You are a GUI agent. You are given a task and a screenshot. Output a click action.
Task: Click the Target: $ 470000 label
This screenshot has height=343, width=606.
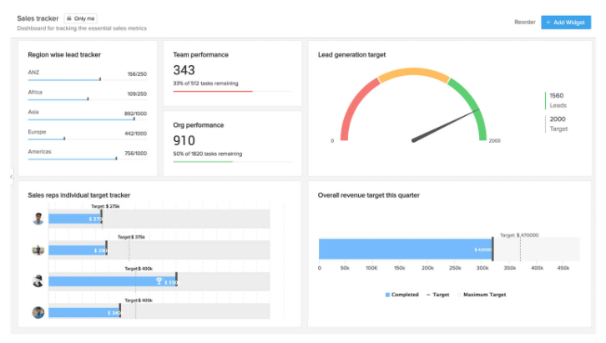pos(519,235)
